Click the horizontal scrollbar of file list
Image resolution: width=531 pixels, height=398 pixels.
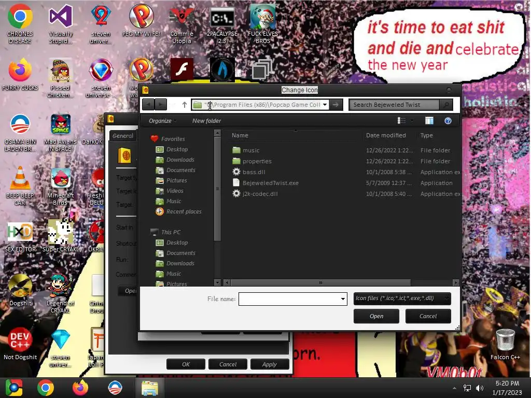click(320, 282)
